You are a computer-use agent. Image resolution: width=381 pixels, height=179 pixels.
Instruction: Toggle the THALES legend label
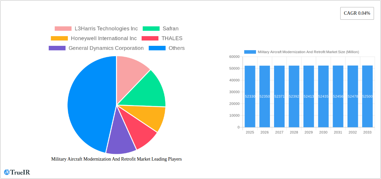(x=172, y=38)
